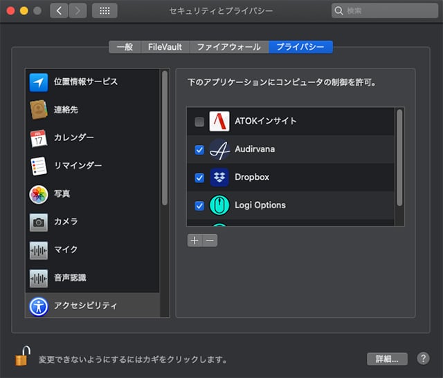443x378 pixels.
Task: Click the Camera icon in sidebar
Action: pos(39,223)
